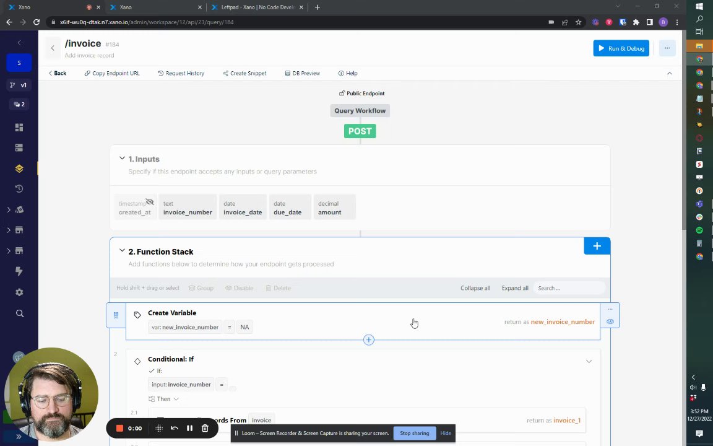Expand sidebar with double chevron at bottom

pyautogui.click(x=19, y=437)
